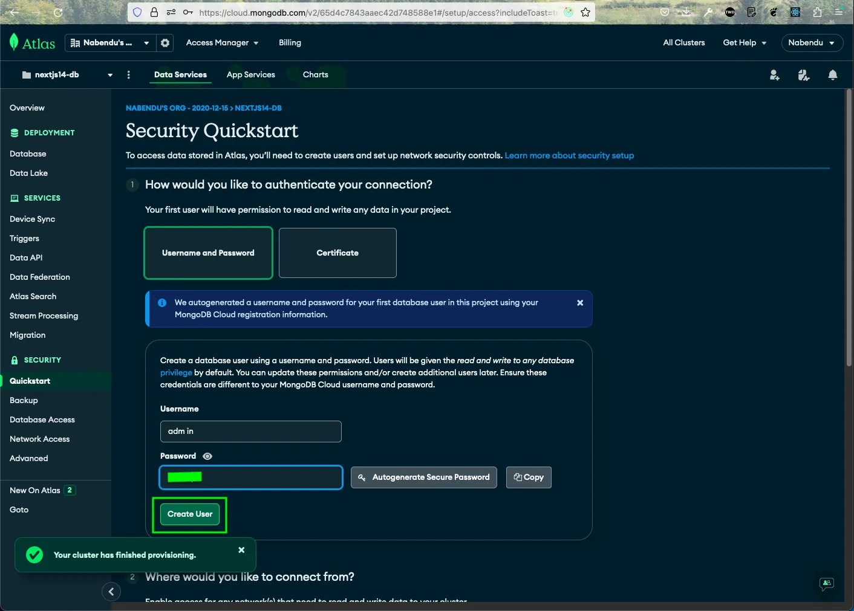Open Learn more about security setup link
The width and height of the screenshot is (854, 611).
[569, 156]
